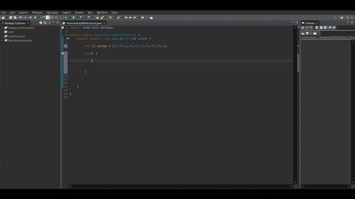The width and height of the screenshot is (355, 199).
Task: Toggle Show Console on standard error
Action: [334, 28]
